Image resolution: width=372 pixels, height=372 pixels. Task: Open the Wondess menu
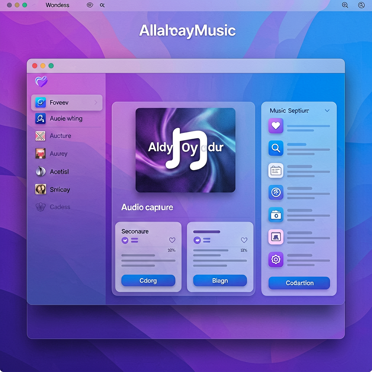pyautogui.click(x=57, y=5)
